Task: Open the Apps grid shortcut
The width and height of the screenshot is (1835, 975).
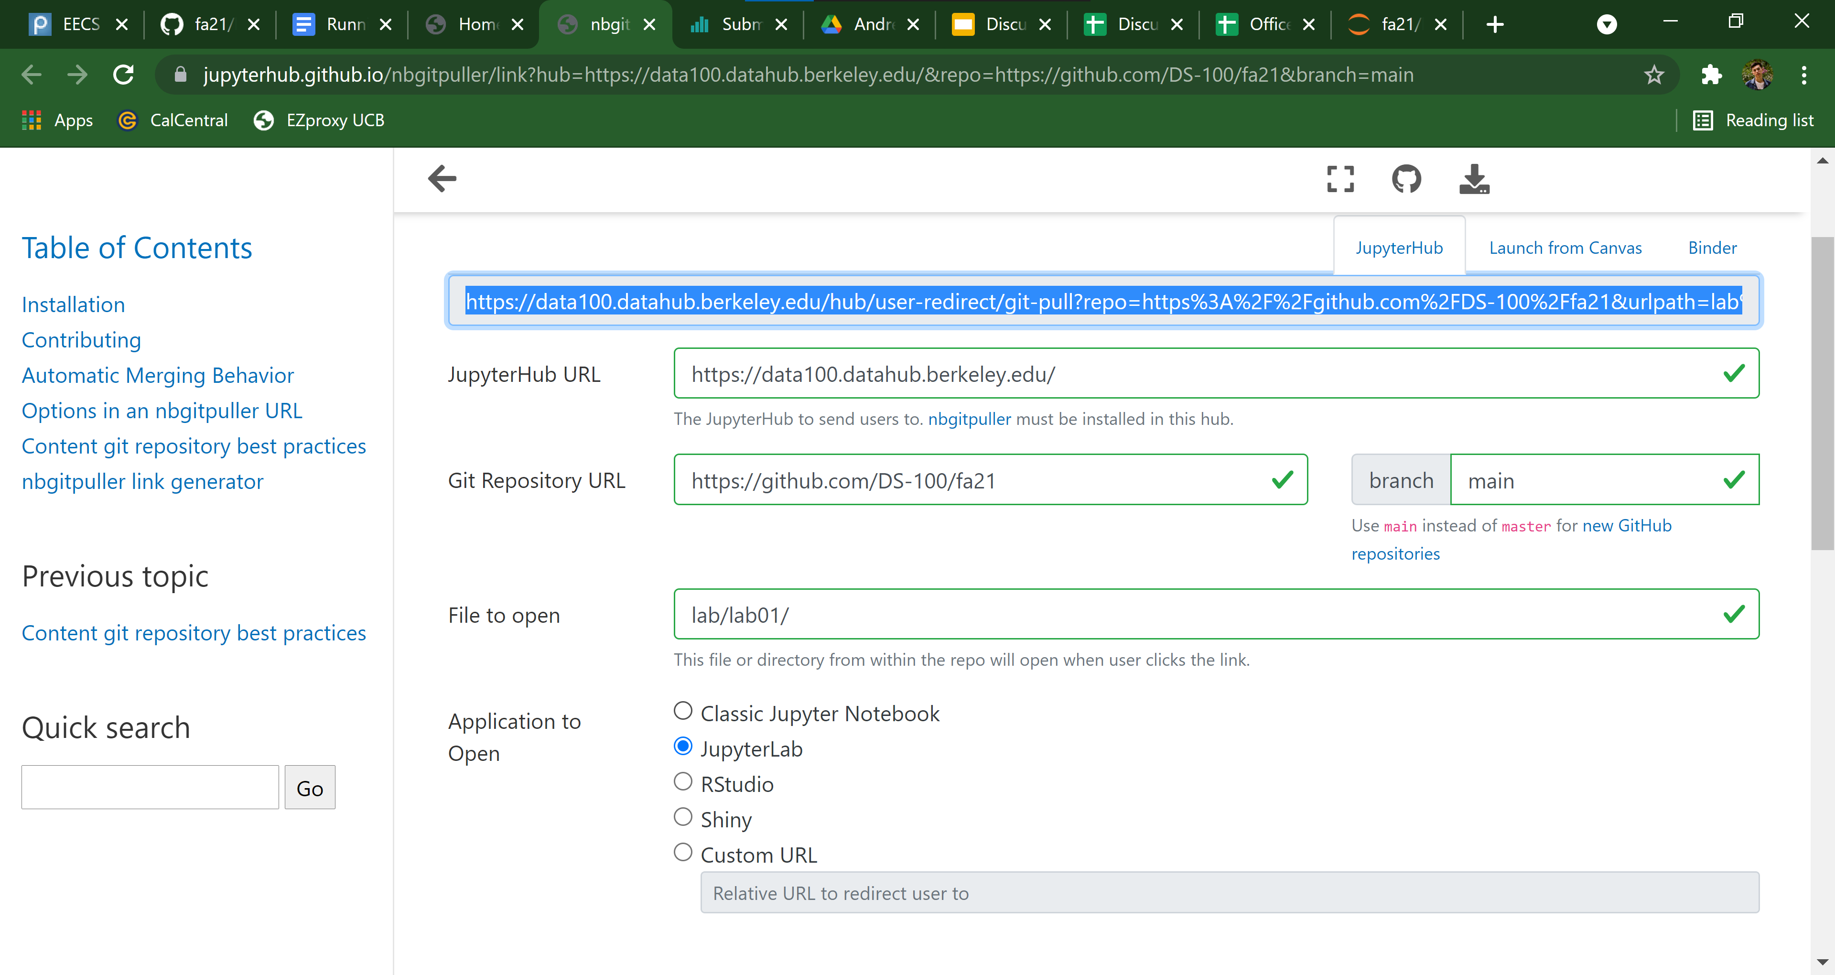Action: pyautogui.click(x=58, y=120)
